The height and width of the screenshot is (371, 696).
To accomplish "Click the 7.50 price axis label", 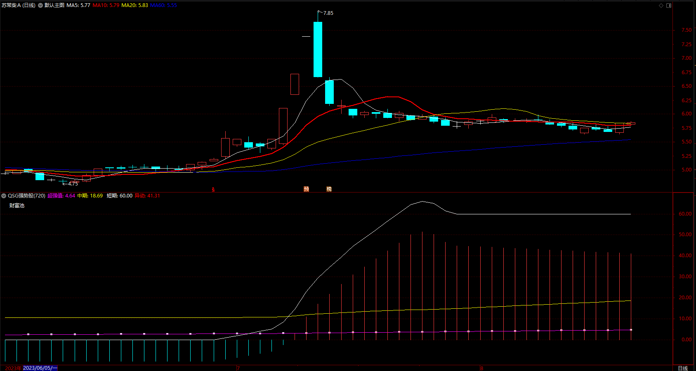I will 687,30.
